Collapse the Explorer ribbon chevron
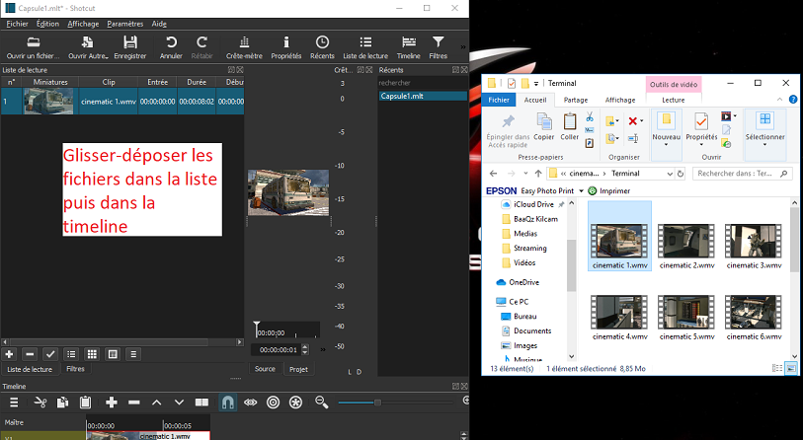 pos(779,100)
